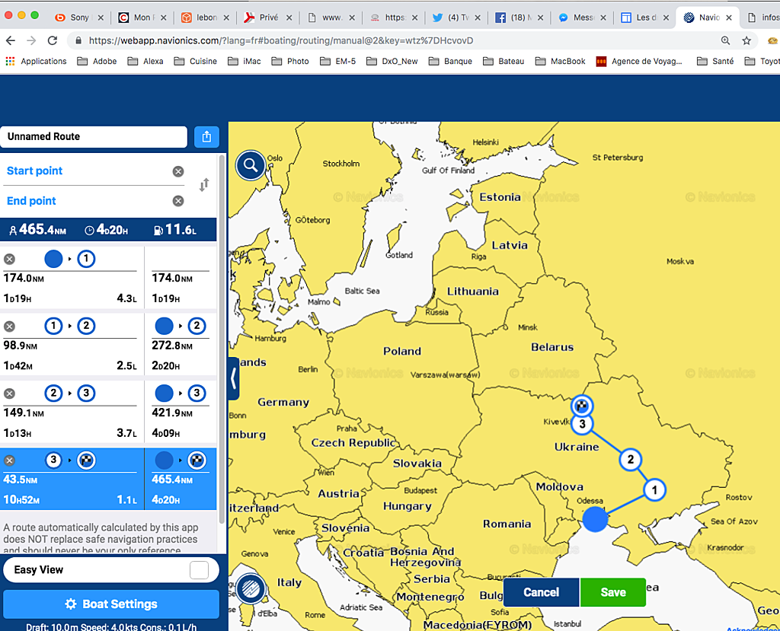Switch to the Sony browser tab

(79, 18)
